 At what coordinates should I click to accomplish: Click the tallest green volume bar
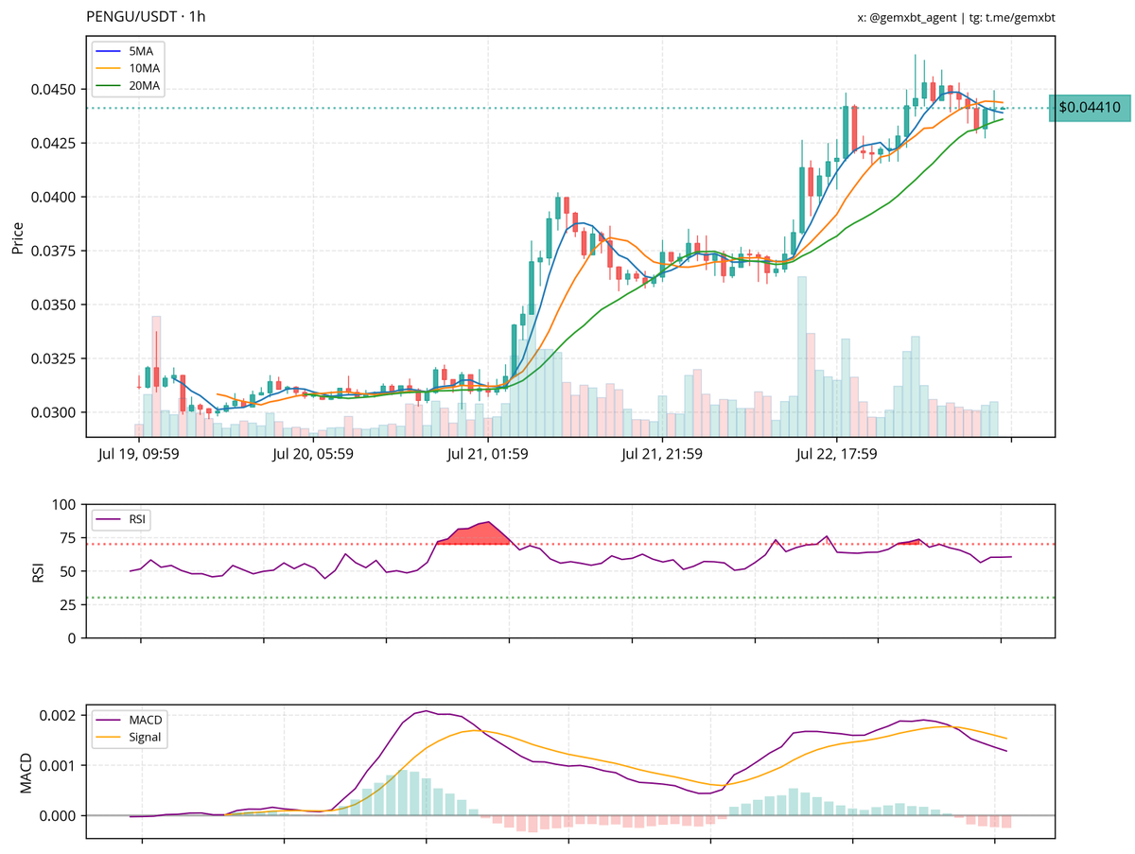802,356
